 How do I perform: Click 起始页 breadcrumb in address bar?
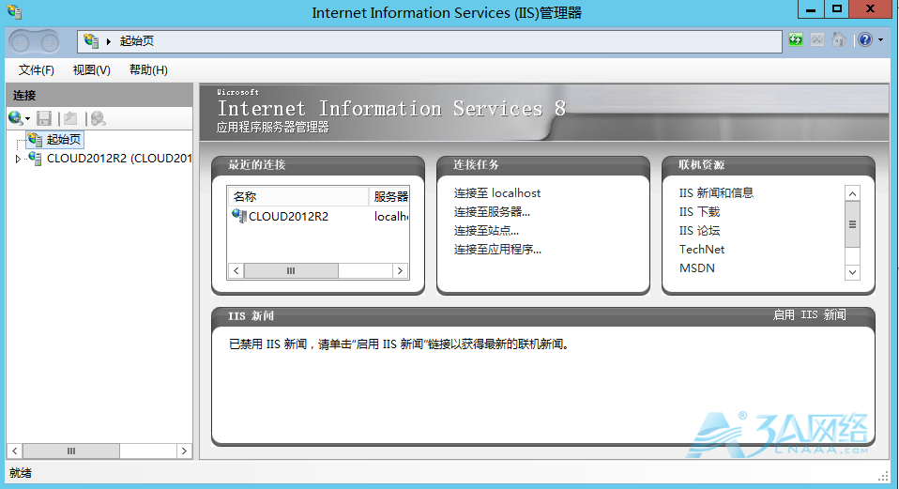pyautogui.click(x=137, y=40)
